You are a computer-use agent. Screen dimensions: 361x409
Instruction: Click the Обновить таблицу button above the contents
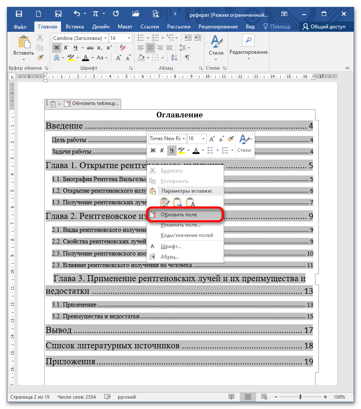pyautogui.click(x=91, y=104)
